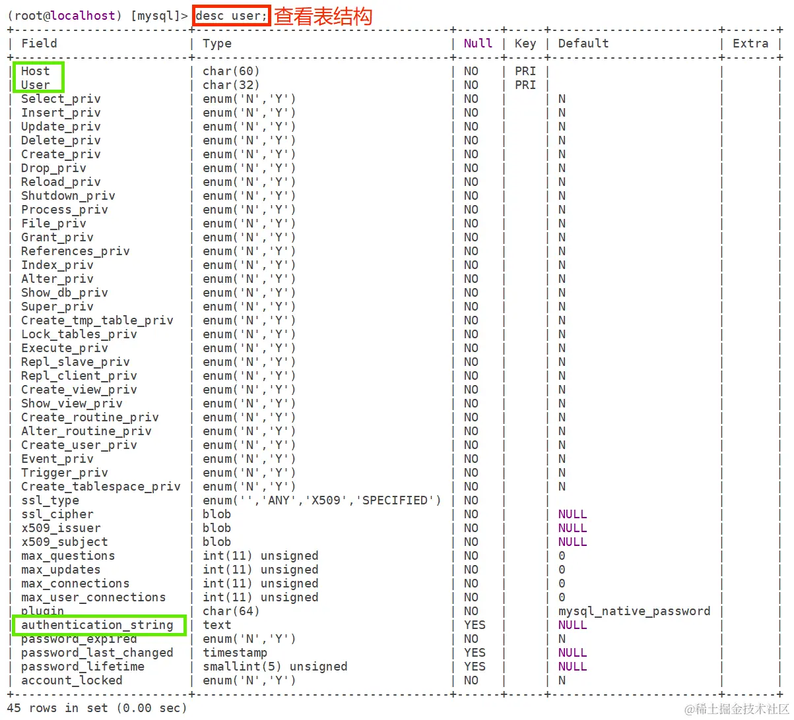Click the 'File_priv' field
The height and width of the screenshot is (720, 794).
coord(53,224)
